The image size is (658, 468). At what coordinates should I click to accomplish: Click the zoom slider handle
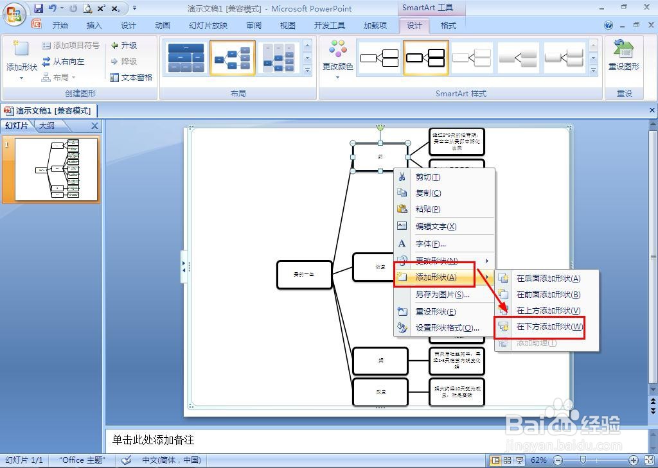[x=582, y=460]
